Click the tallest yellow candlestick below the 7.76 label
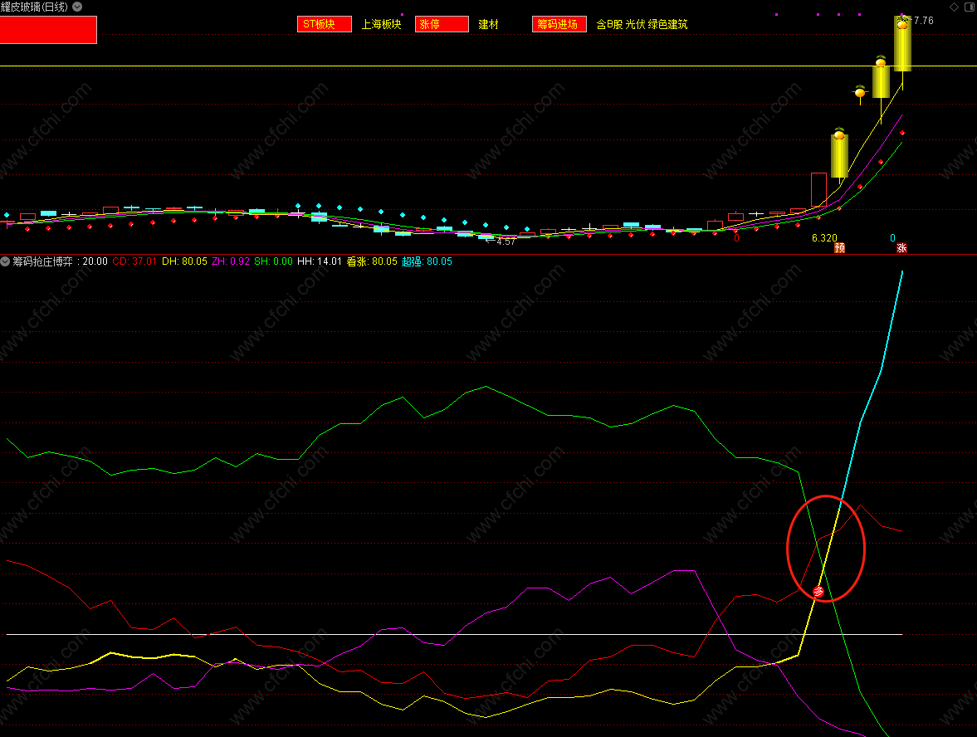 [902, 45]
